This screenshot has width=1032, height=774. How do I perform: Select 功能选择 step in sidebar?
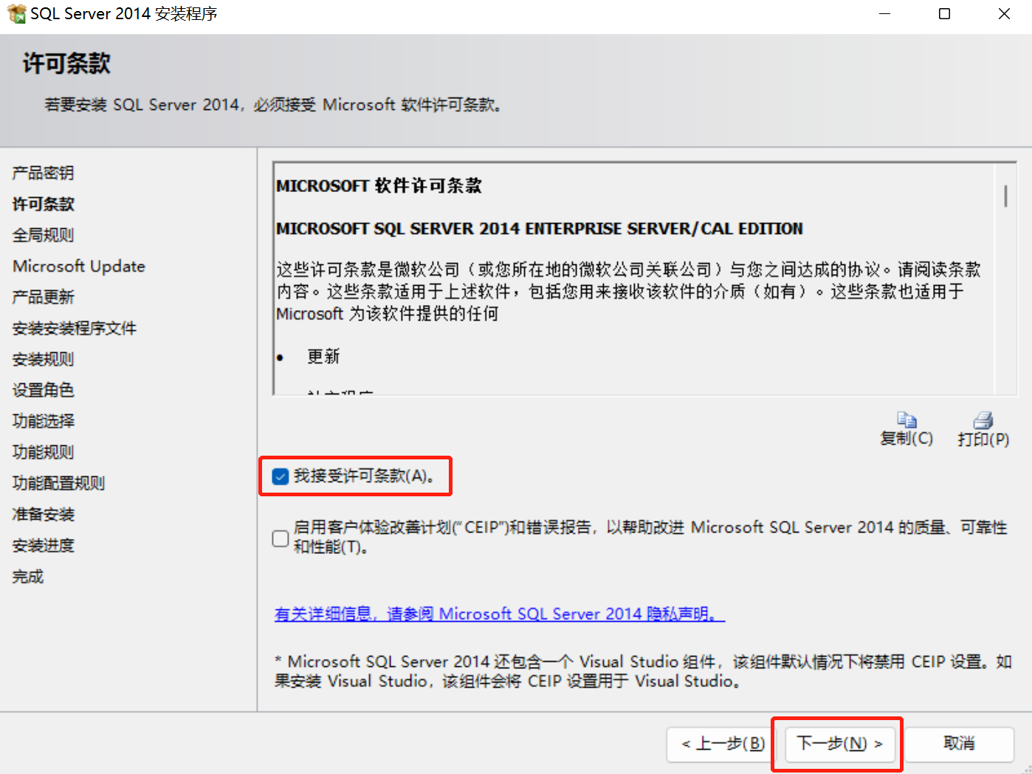44,421
